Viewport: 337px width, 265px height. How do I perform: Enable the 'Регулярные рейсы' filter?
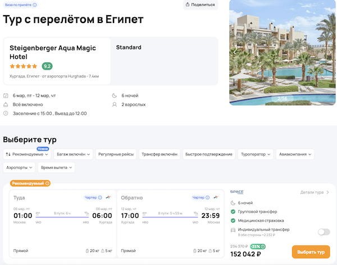[116, 154]
